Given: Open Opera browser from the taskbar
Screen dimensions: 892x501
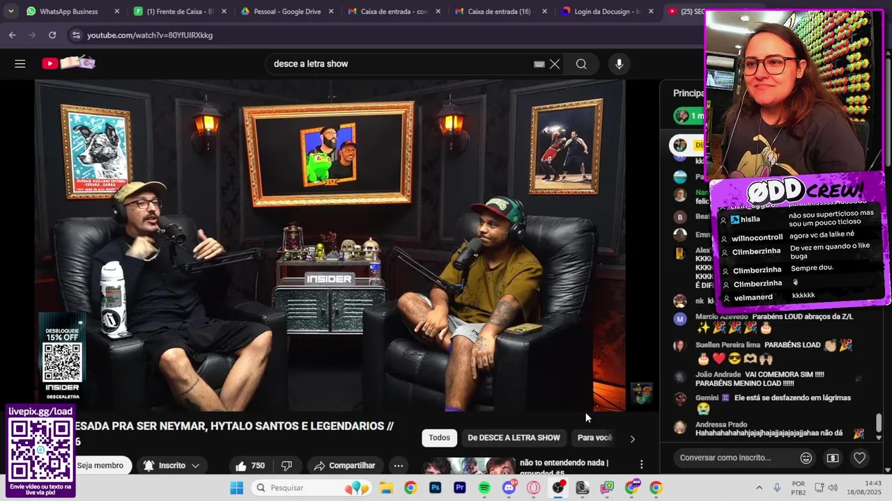Looking at the screenshot, I should 534,488.
